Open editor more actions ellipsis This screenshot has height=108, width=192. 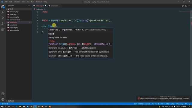click(189, 6)
